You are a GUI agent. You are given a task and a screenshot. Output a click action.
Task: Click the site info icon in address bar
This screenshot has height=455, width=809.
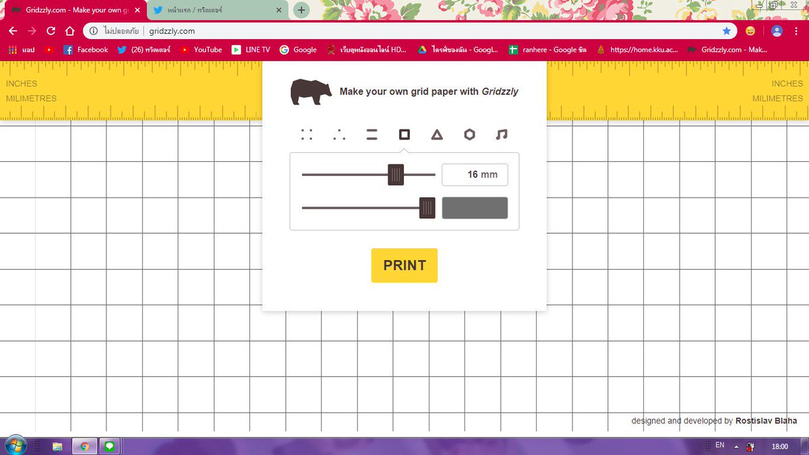tap(93, 31)
